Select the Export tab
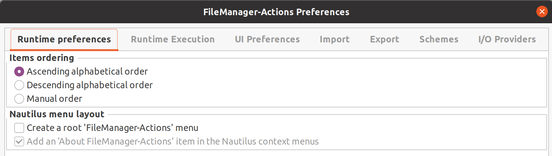Viewport: 552px width, 156px height. [x=384, y=39]
